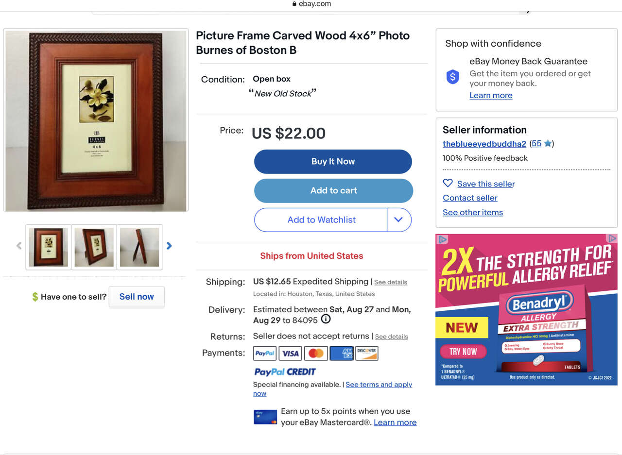Select the angled frame thumbnail
The image size is (622, 455).
(94, 247)
